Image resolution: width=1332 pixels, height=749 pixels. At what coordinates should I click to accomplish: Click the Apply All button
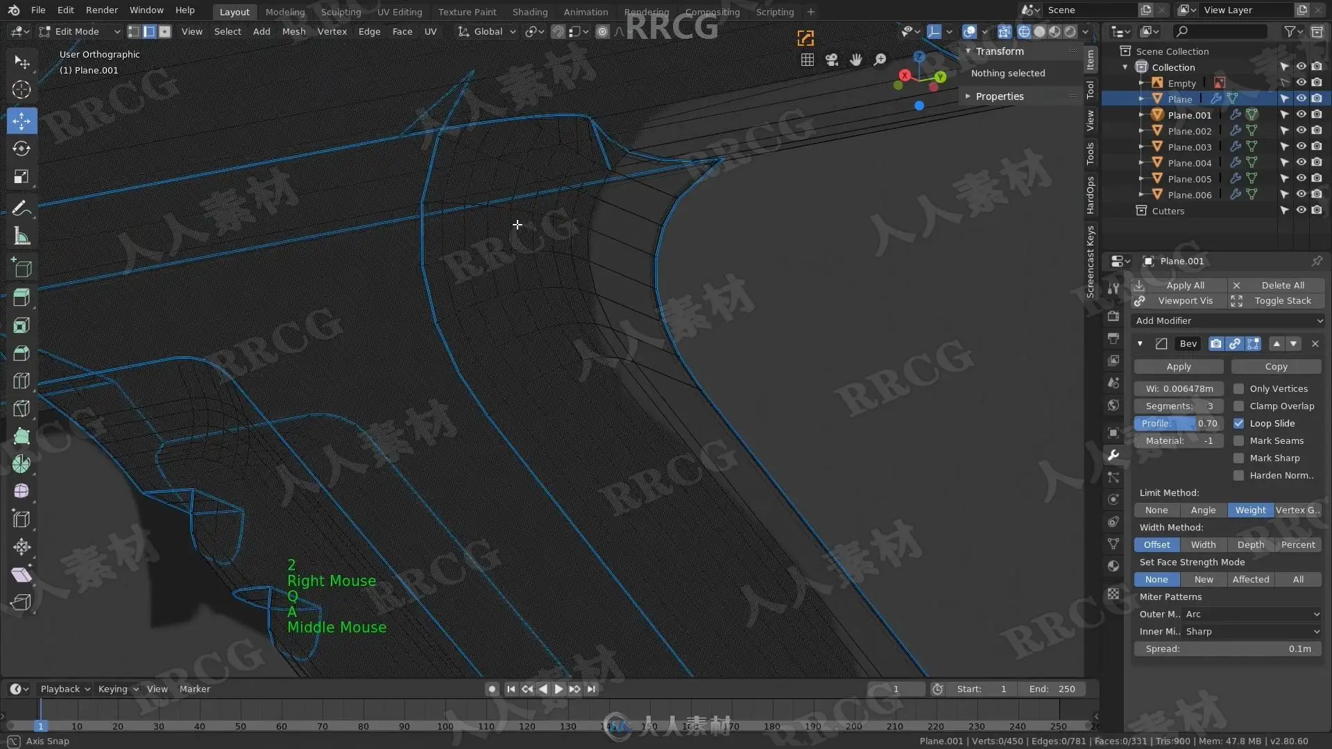(x=1184, y=285)
